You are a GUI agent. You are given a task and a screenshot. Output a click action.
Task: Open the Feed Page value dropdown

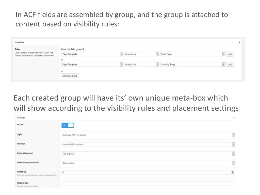(x=192, y=54)
